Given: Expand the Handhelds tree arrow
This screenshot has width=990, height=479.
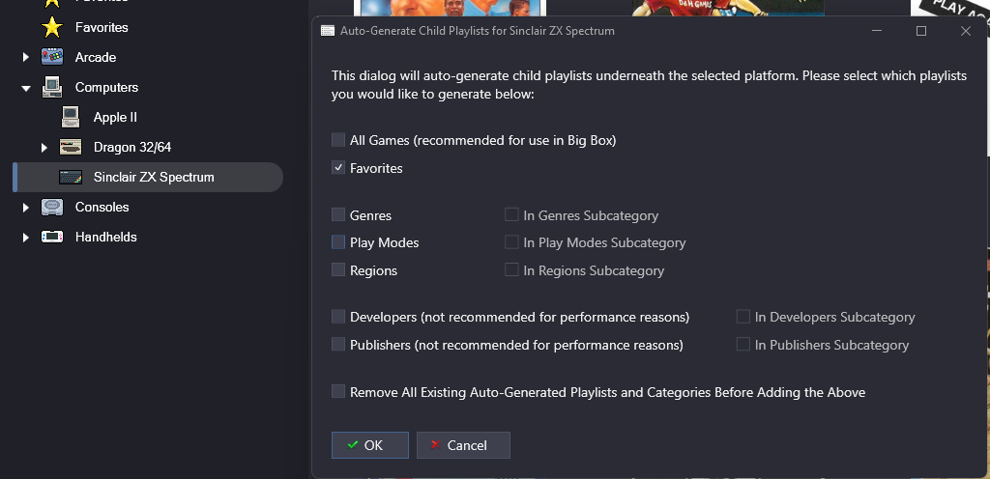Looking at the screenshot, I should point(25,237).
